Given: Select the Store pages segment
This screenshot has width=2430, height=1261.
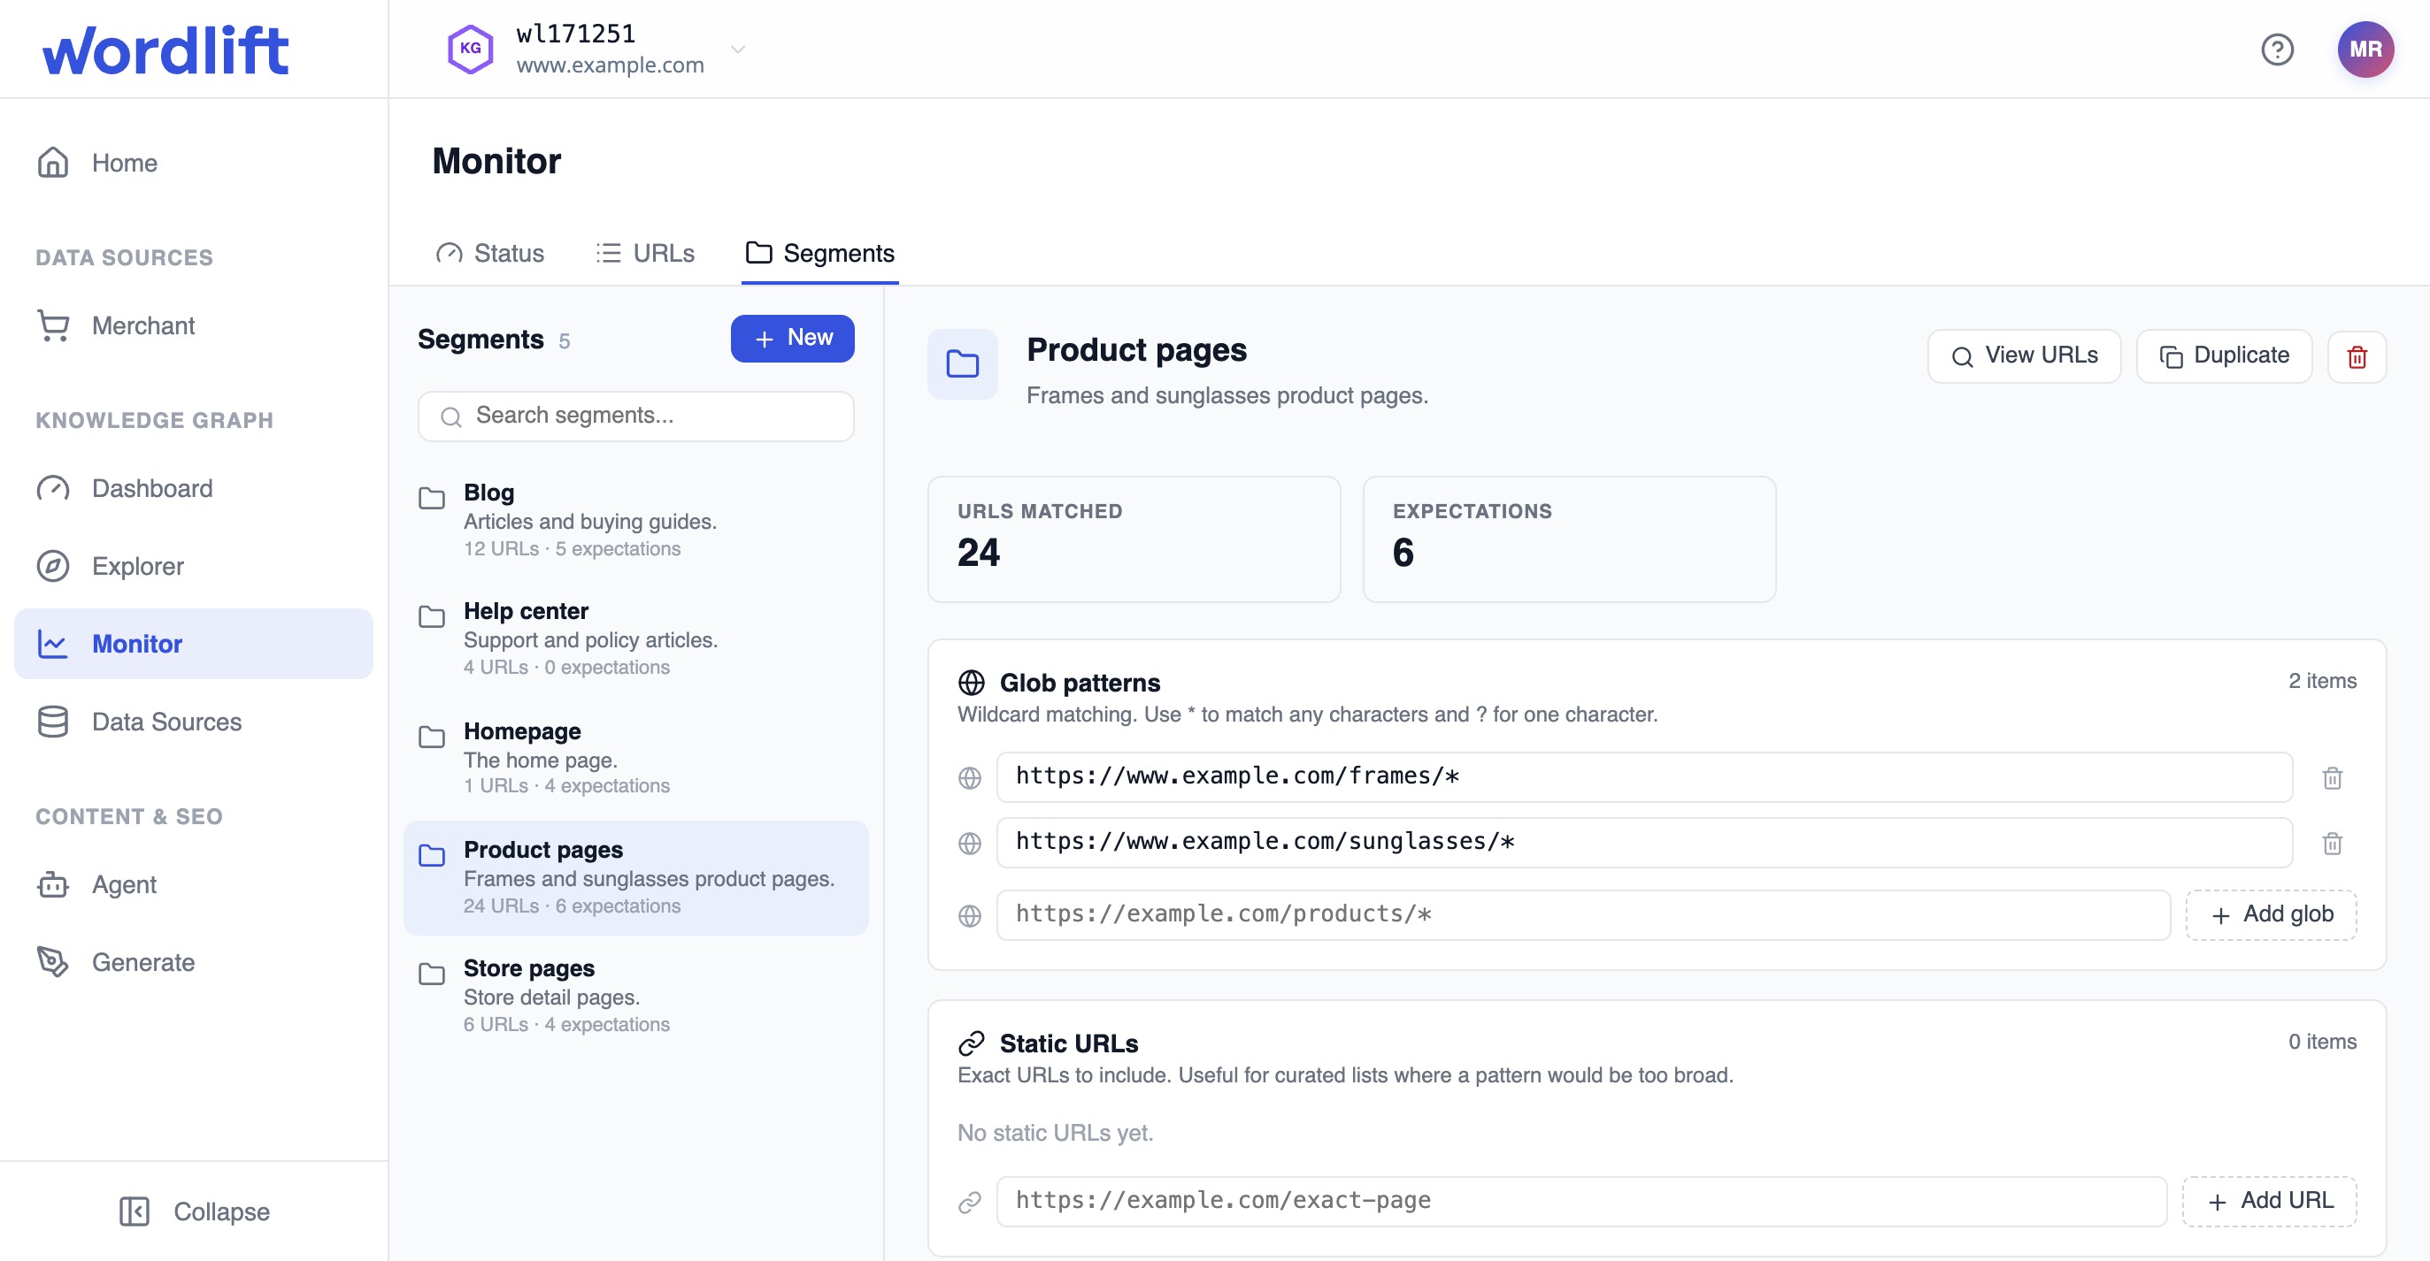Looking at the screenshot, I should [635, 997].
